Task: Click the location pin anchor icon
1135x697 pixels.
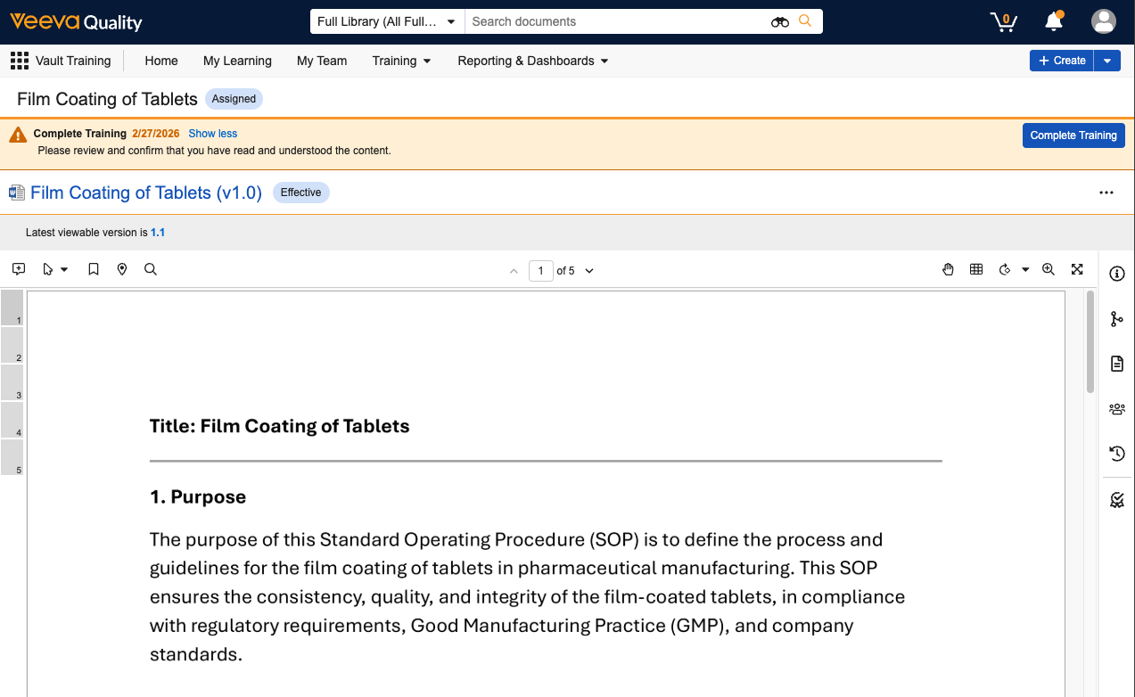Action: click(122, 269)
